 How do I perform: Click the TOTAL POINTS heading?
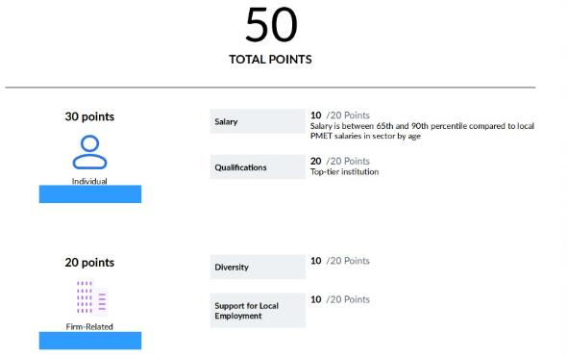point(270,60)
